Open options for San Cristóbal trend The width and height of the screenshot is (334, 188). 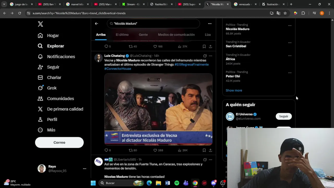(x=290, y=43)
